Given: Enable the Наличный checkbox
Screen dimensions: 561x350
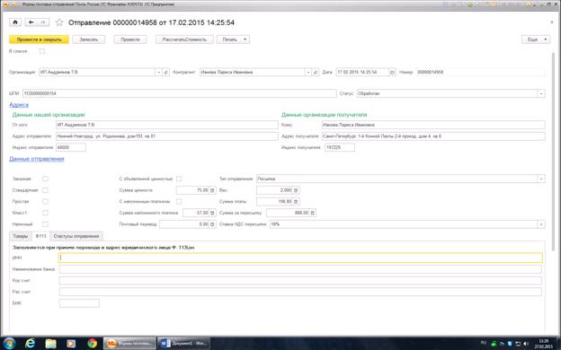Looking at the screenshot, I should 45,224.
